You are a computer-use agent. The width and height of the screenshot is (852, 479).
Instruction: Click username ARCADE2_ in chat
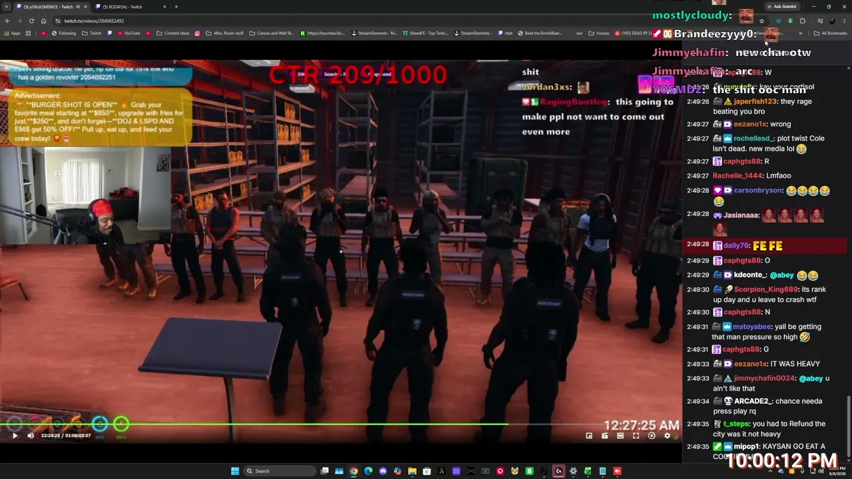pos(754,401)
